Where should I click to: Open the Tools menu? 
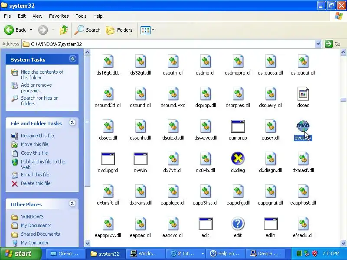point(81,16)
